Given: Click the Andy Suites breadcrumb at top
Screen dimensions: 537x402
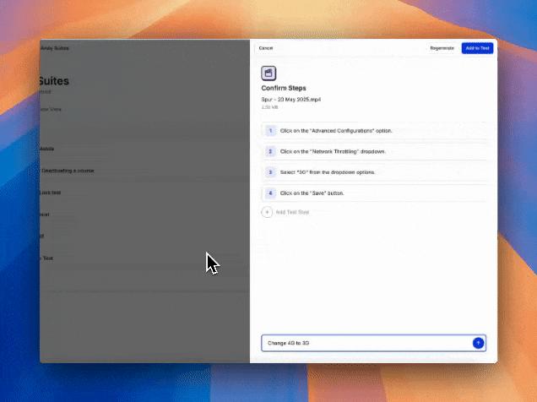Looking at the screenshot, I should click(x=55, y=48).
